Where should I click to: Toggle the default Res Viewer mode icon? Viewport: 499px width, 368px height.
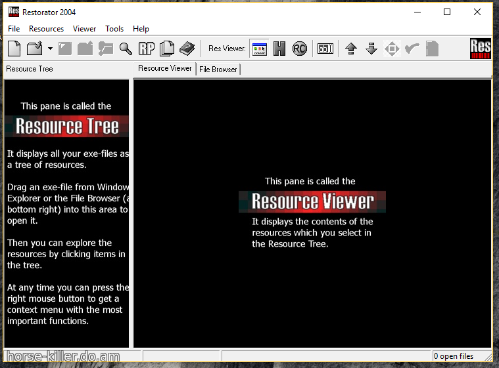tap(260, 49)
